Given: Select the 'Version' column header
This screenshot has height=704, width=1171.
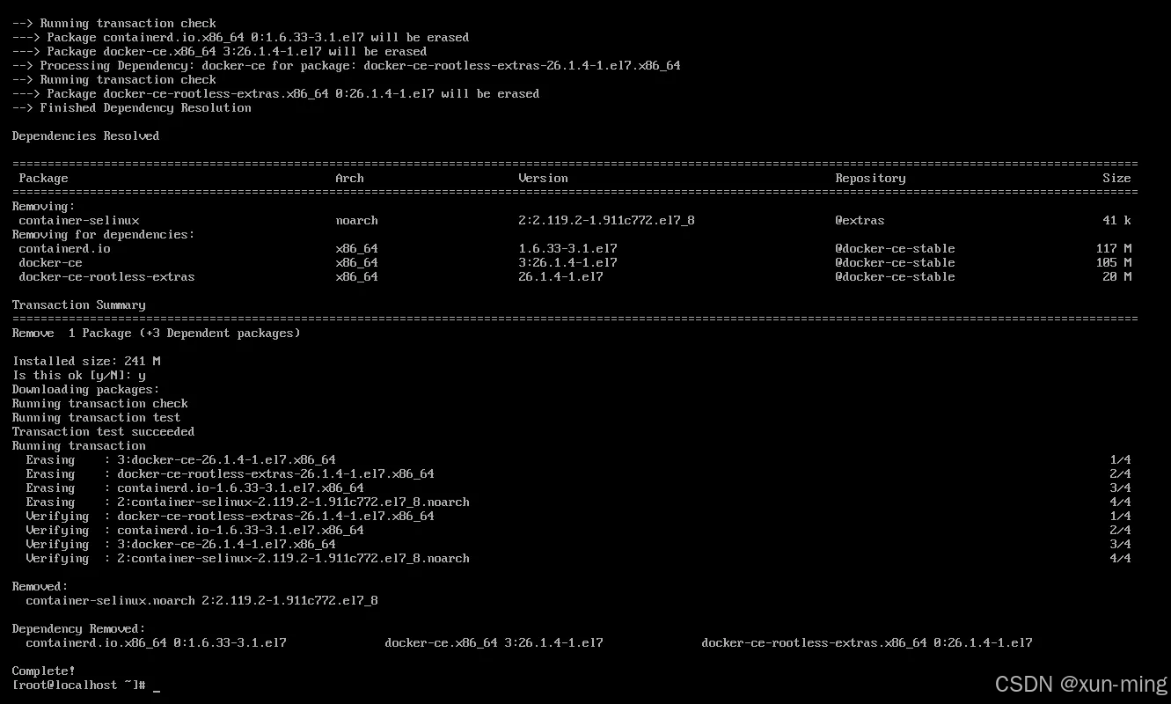Looking at the screenshot, I should (543, 178).
